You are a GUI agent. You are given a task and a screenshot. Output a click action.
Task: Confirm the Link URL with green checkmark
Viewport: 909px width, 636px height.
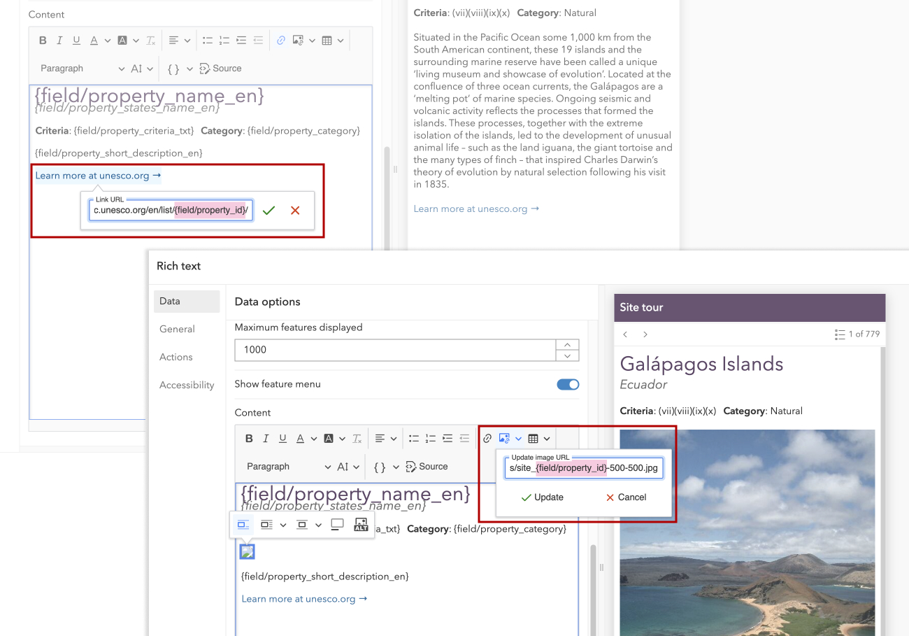269,210
